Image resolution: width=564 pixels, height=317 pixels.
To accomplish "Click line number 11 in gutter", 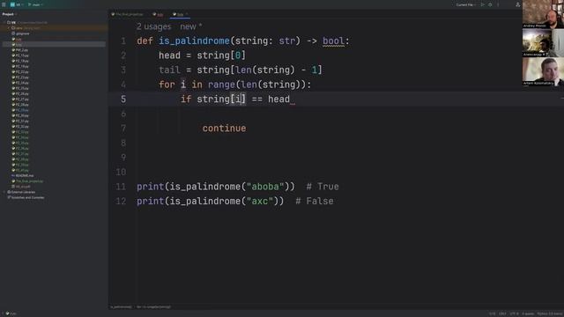I will click(121, 187).
